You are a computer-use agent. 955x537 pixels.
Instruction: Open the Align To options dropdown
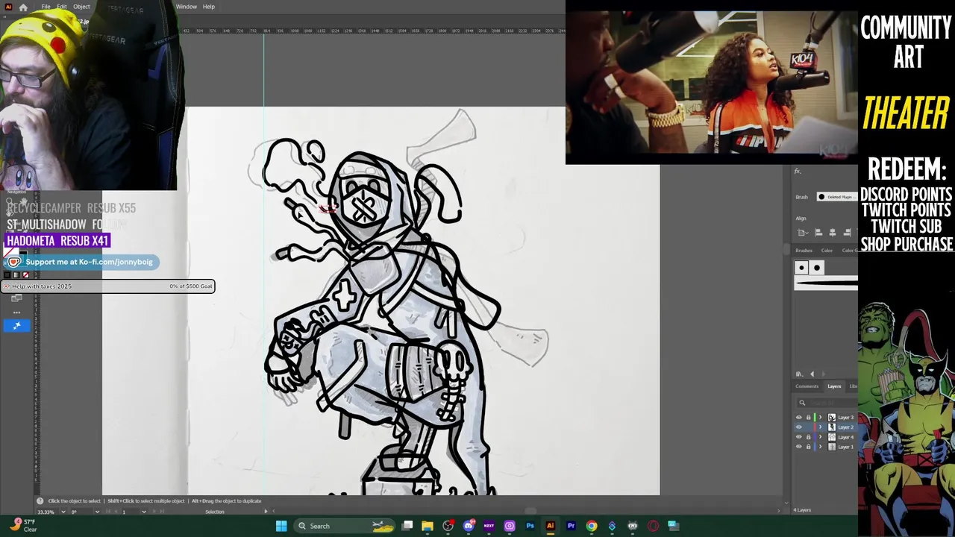coord(803,233)
